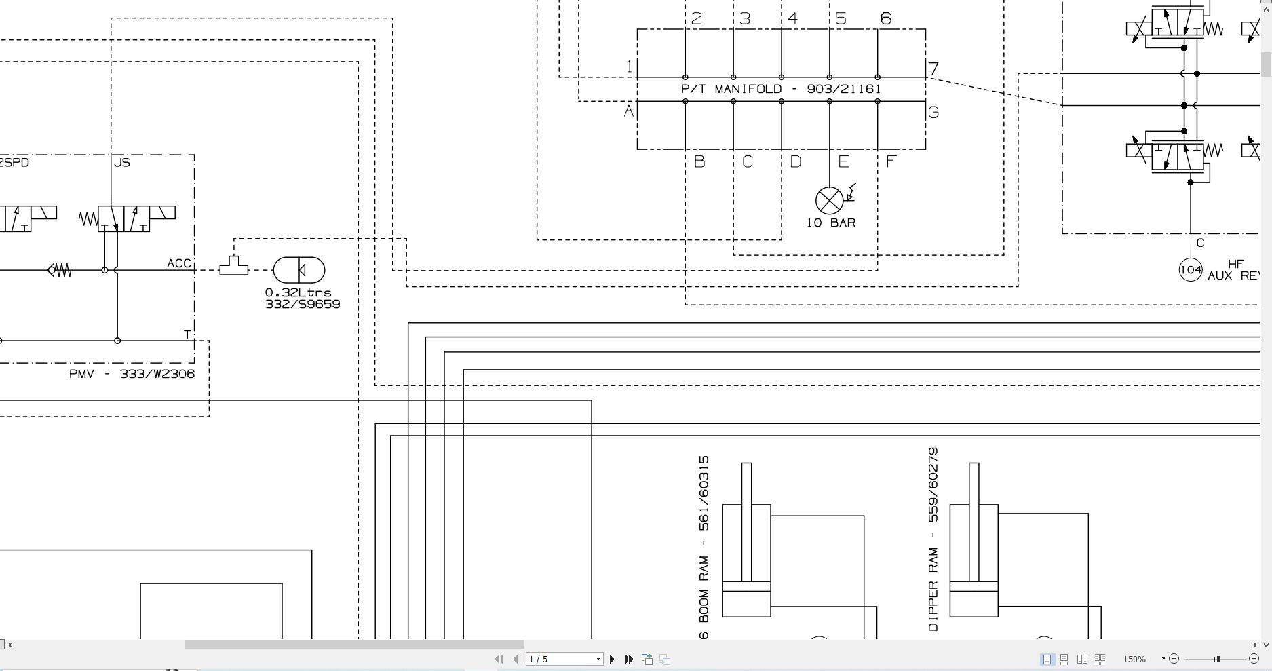Click the BOOM RAM - 561/60315 label

(x=704, y=539)
